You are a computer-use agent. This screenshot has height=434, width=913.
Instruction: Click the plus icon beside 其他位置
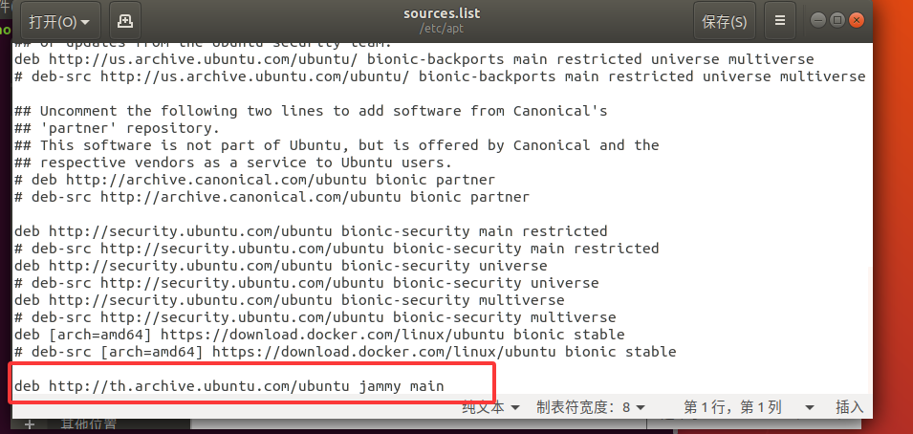click(29, 425)
